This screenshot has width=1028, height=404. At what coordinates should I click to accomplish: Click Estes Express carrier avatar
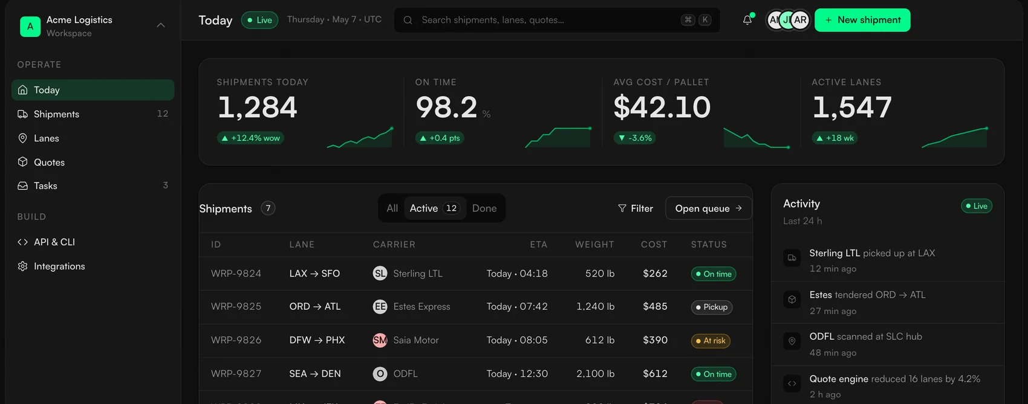click(380, 307)
